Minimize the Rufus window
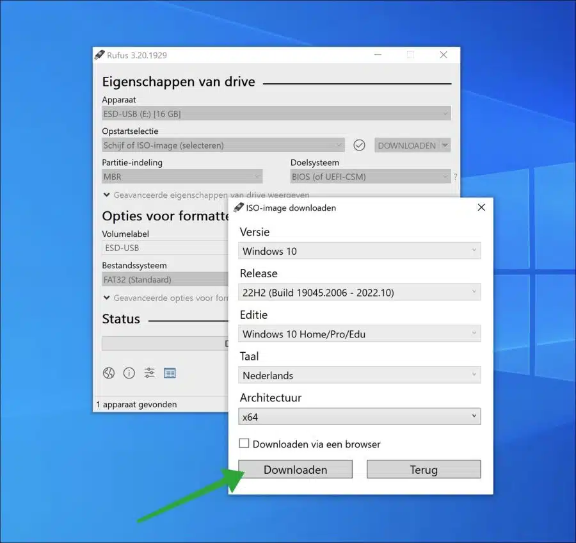 (x=378, y=55)
